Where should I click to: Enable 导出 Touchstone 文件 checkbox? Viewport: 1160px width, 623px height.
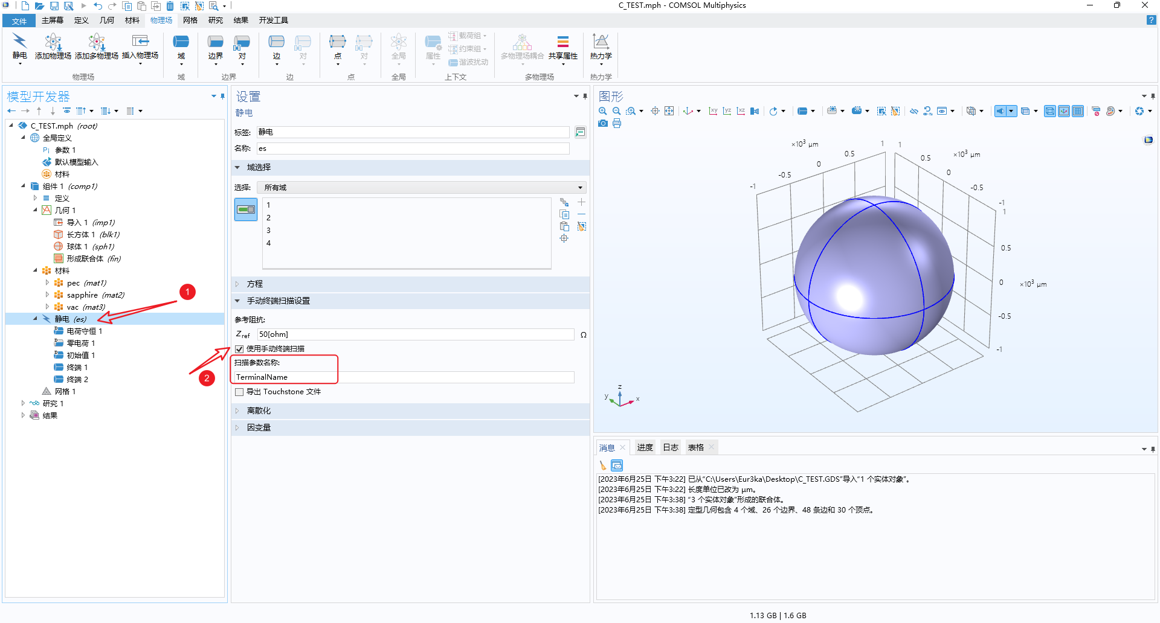[x=239, y=392]
